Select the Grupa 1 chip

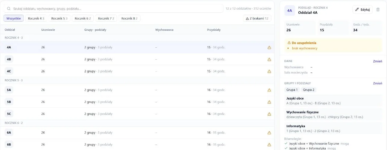pos(292,90)
